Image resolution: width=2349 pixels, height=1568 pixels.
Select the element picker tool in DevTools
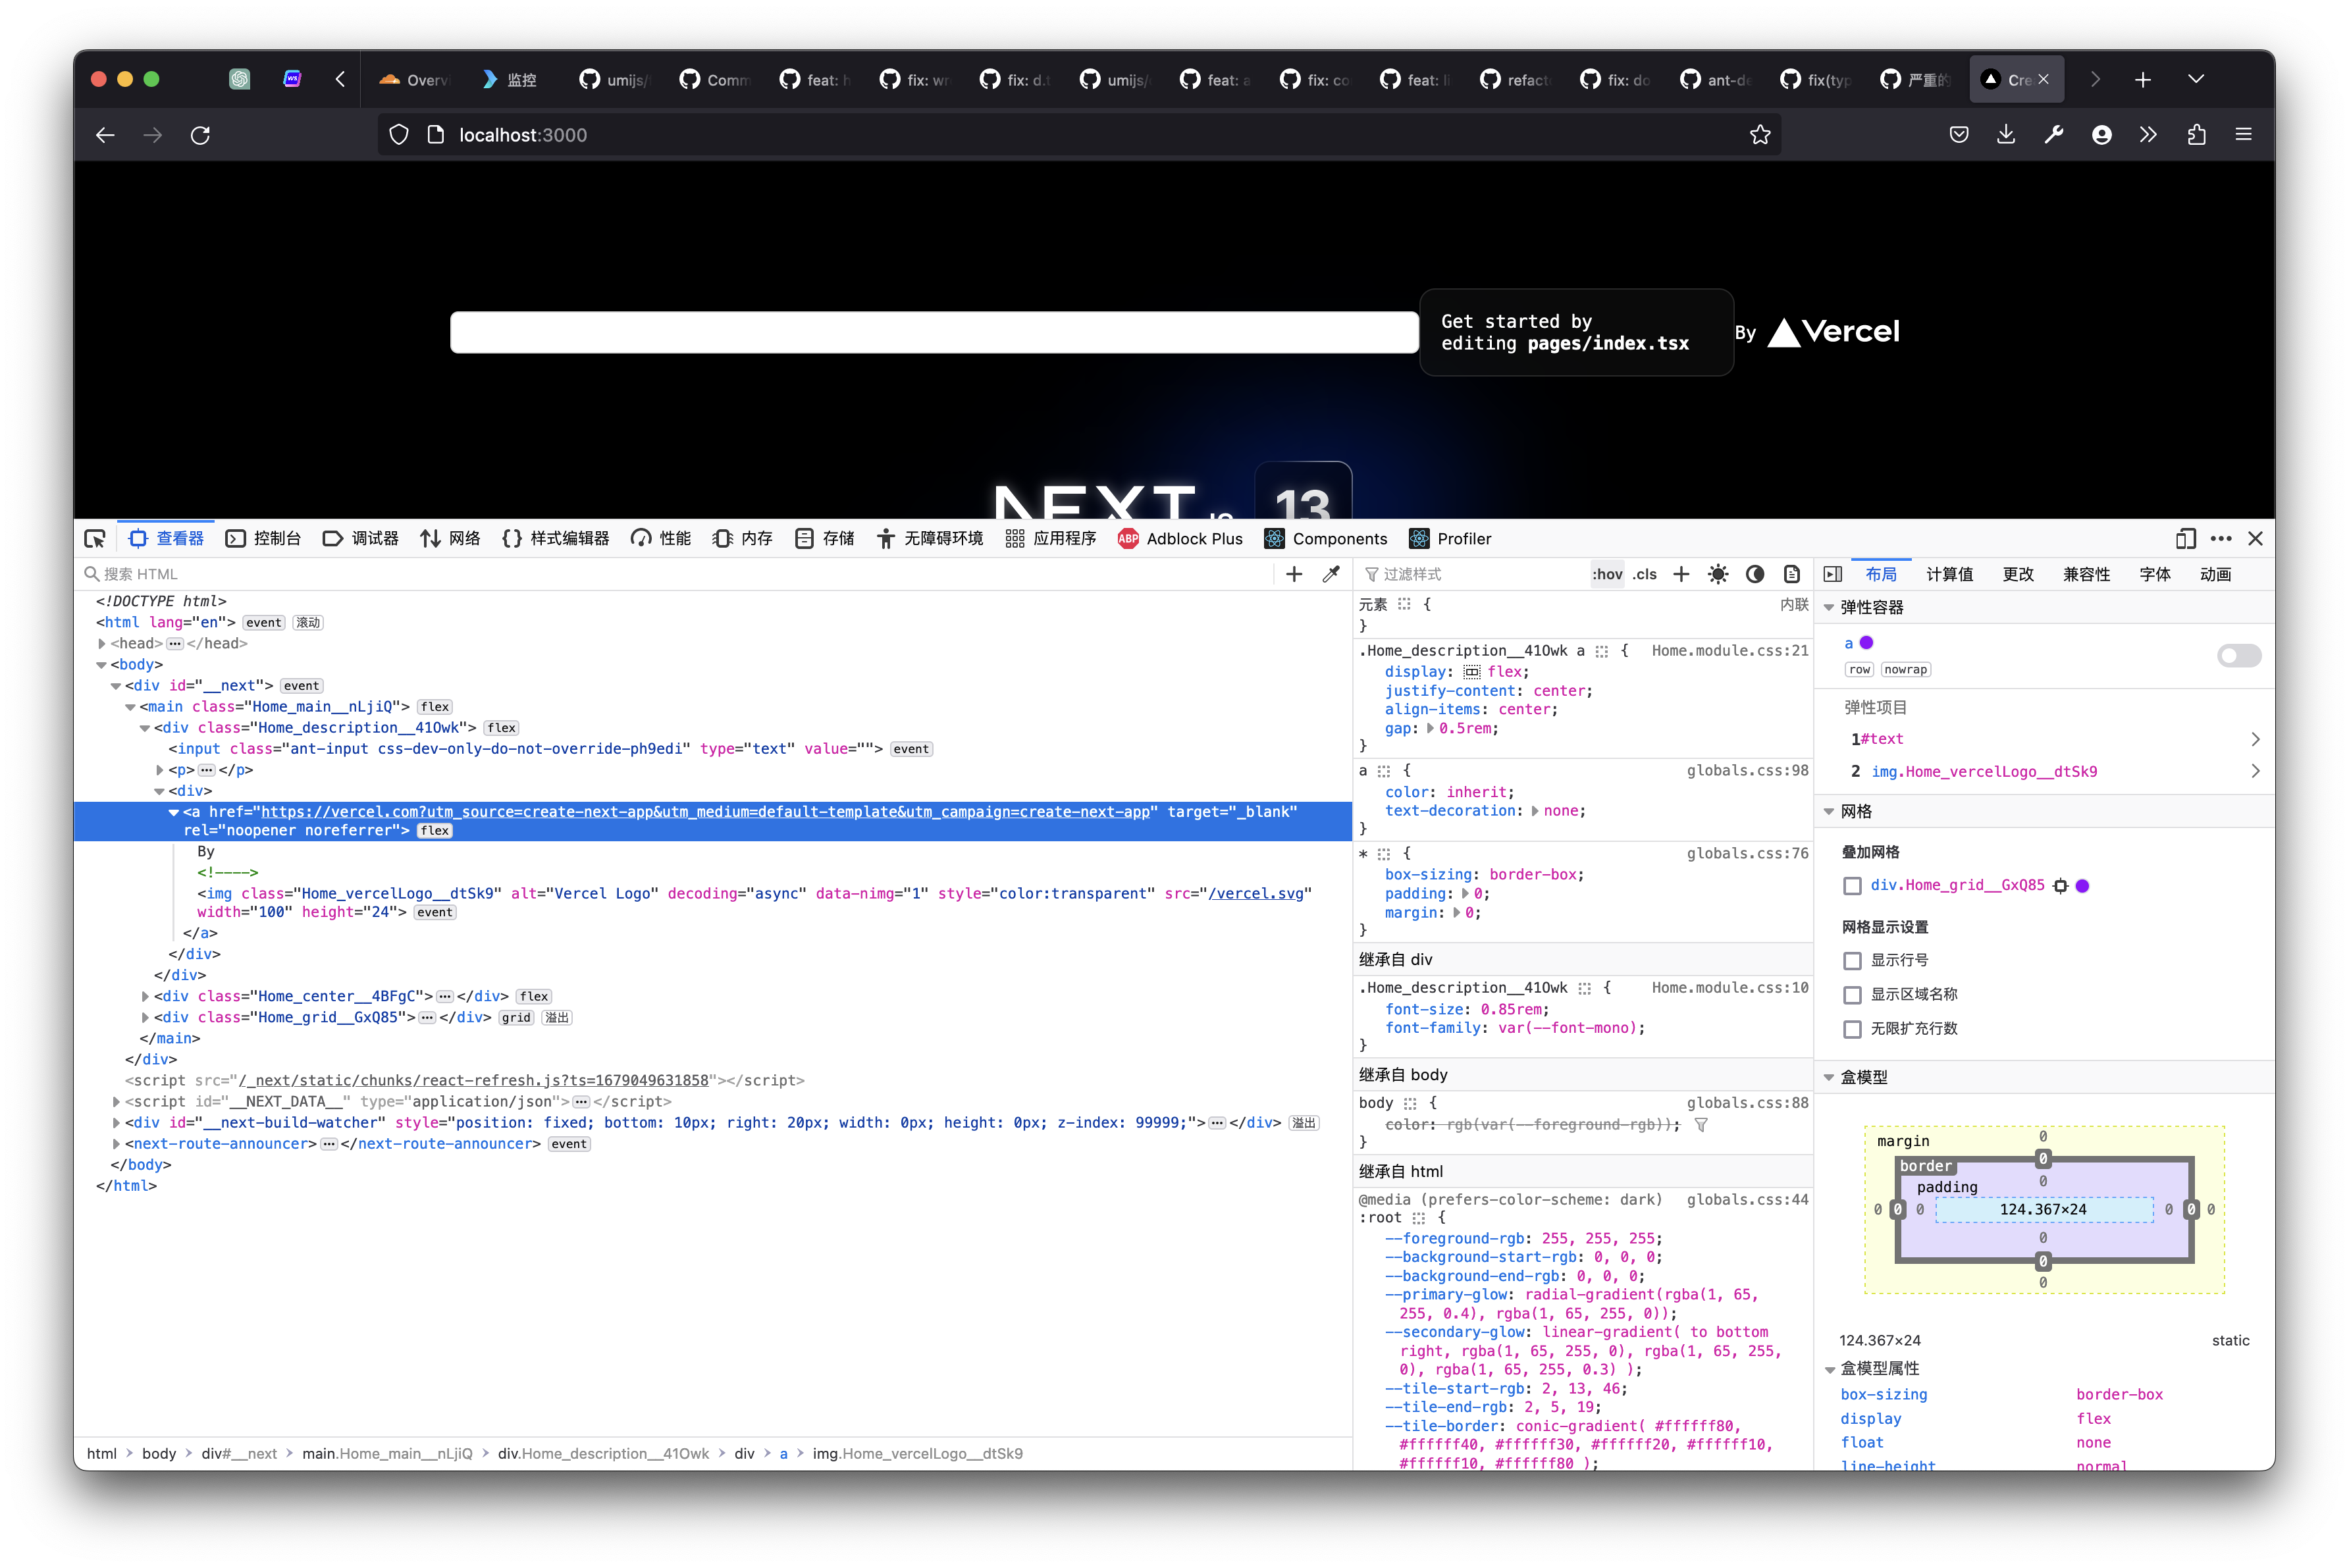[95, 539]
